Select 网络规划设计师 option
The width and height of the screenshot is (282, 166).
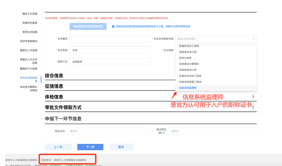pos(187,52)
